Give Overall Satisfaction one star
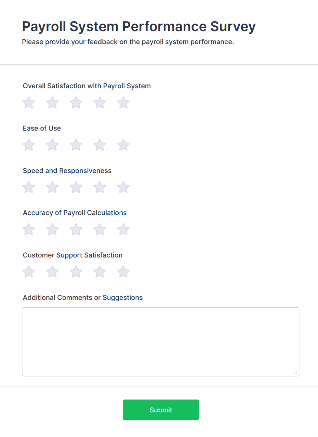The width and height of the screenshot is (318, 437). pos(28,103)
